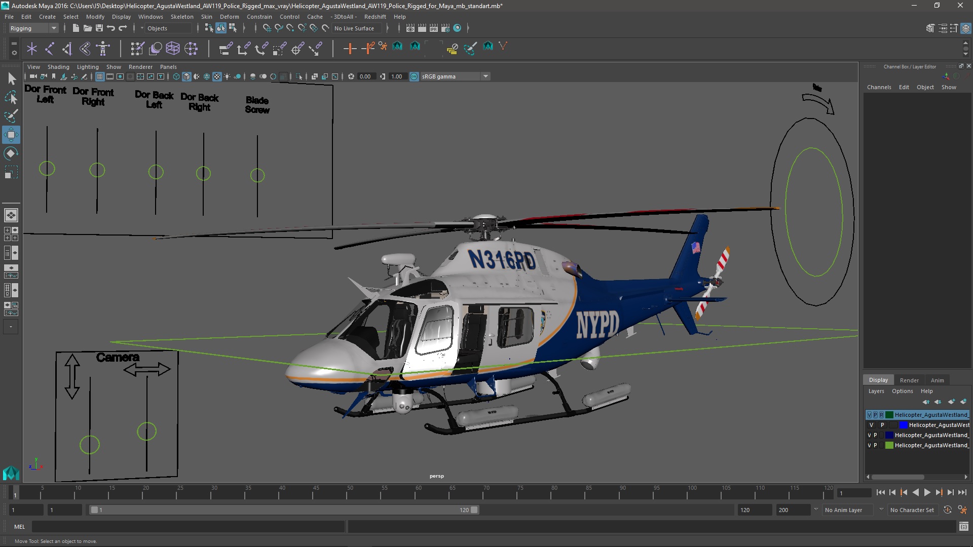Click the Undo arrow icon
The width and height of the screenshot is (973, 547).
111,28
